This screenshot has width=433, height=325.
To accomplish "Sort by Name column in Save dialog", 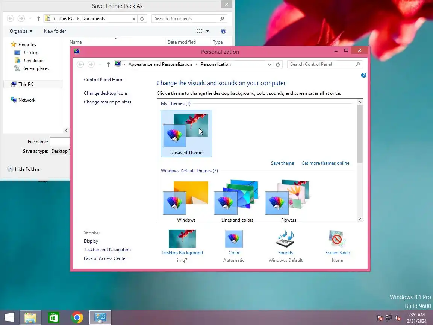I will [x=76, y=42].
